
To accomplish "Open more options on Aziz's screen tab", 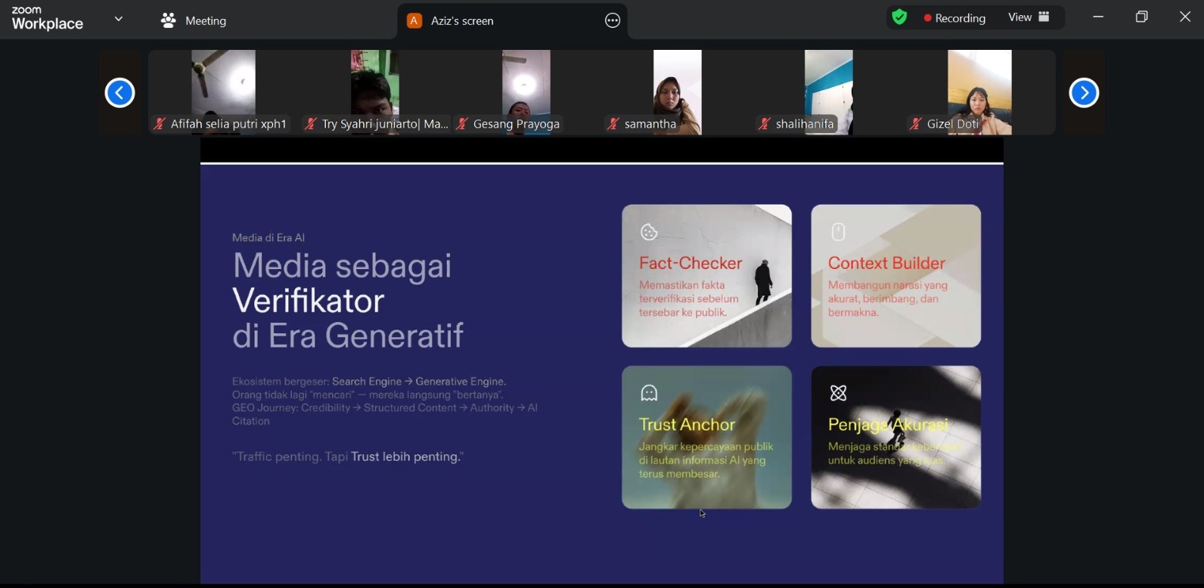I will [x=613, y=21].
